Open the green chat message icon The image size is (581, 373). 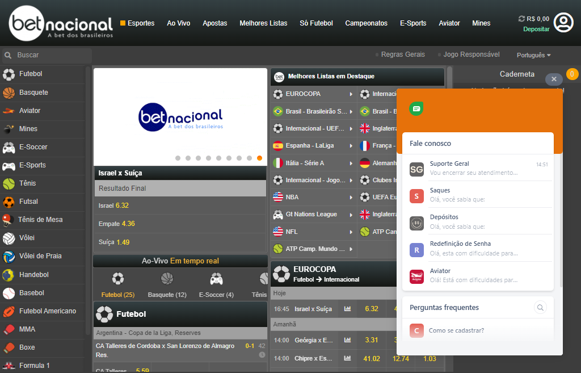point(416,108)
